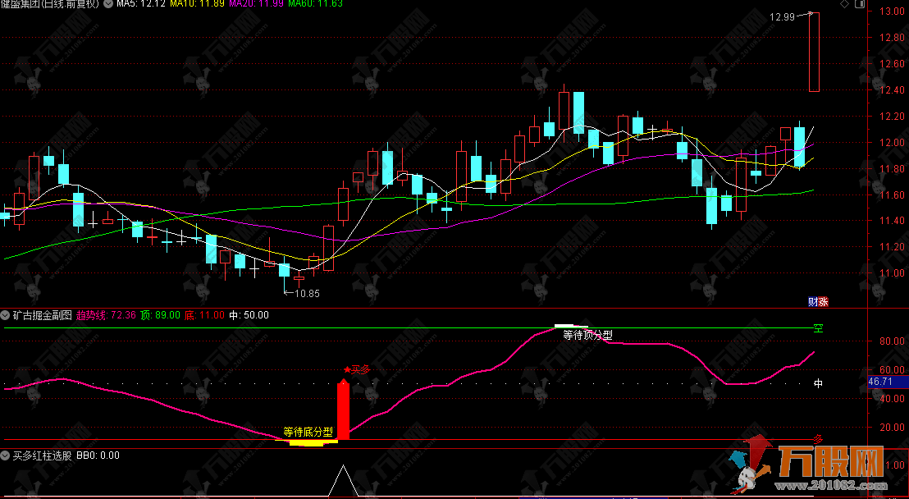Expand the 矿古掘金副图 indicator menu arrow
The image size is (909, 499).
[6, 314]
